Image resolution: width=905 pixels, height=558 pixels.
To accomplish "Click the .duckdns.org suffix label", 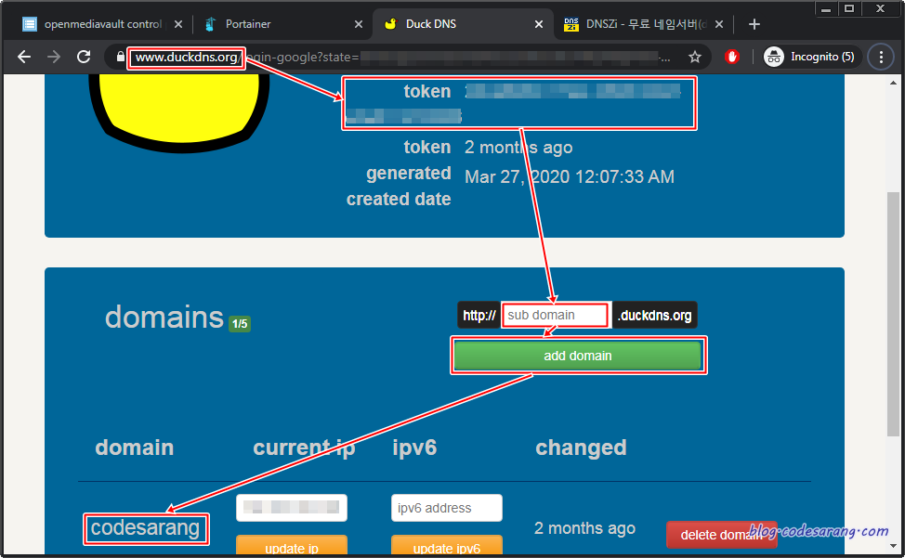I will [x=654, y=315].
